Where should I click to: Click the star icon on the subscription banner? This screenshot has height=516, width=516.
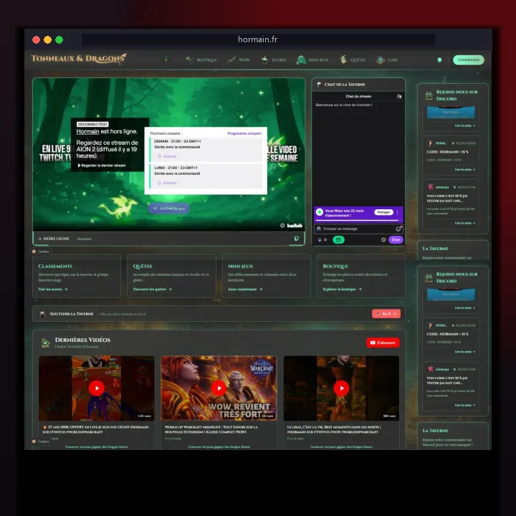319,212
